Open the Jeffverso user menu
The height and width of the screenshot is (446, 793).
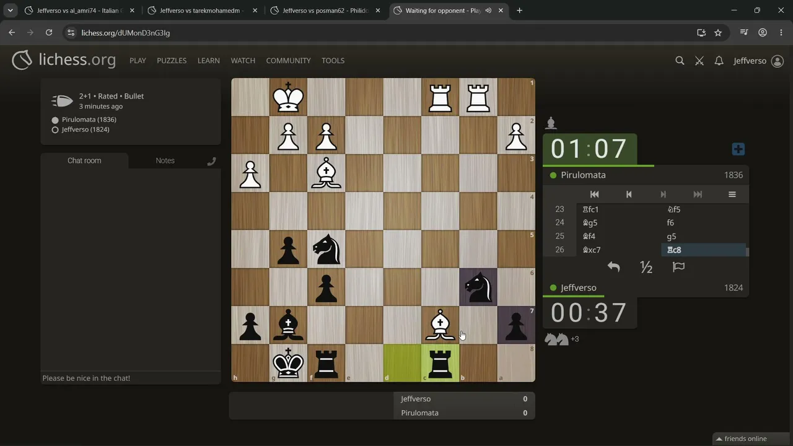pos(758,61)
